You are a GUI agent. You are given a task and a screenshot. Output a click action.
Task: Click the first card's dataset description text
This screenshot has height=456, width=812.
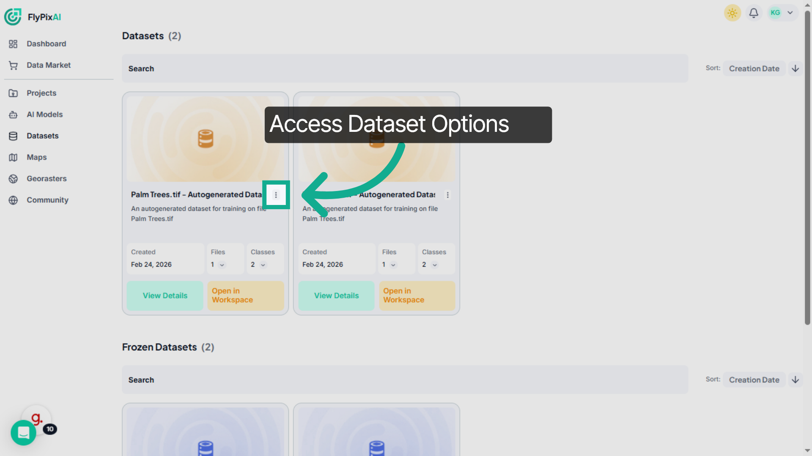[199, 214]
